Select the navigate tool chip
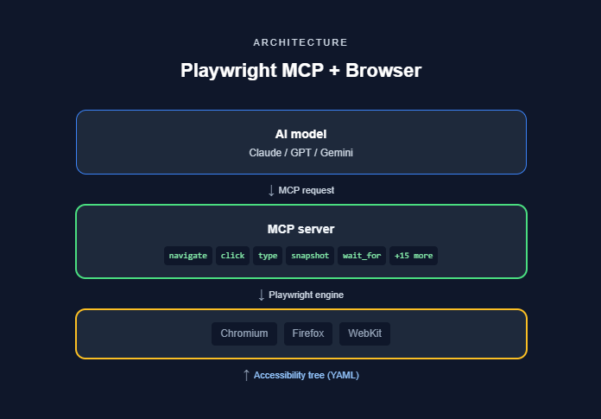 [x=188, y=256]
